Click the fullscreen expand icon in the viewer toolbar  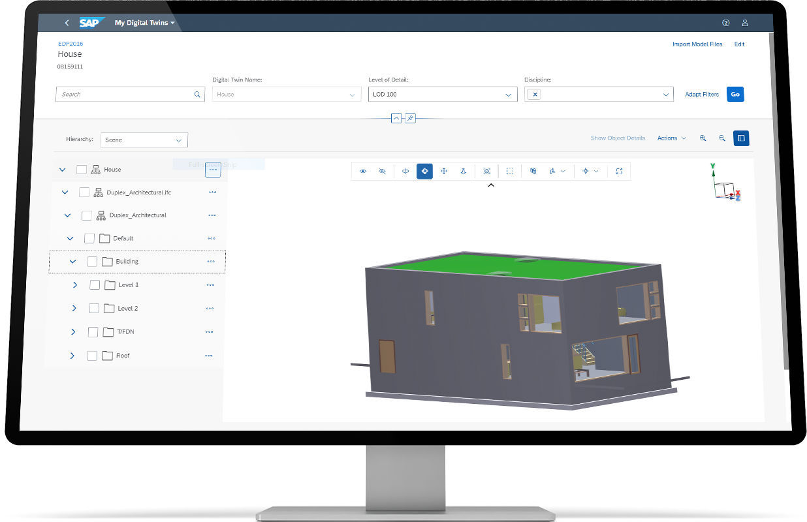(x=619, y=171)
